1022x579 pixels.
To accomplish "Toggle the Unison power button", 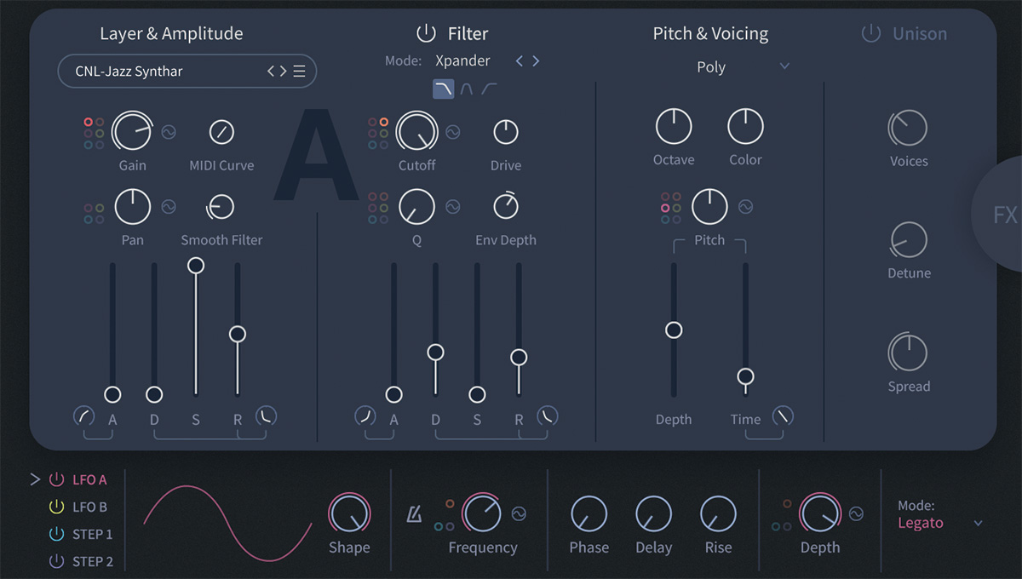I will pos(870,34).
